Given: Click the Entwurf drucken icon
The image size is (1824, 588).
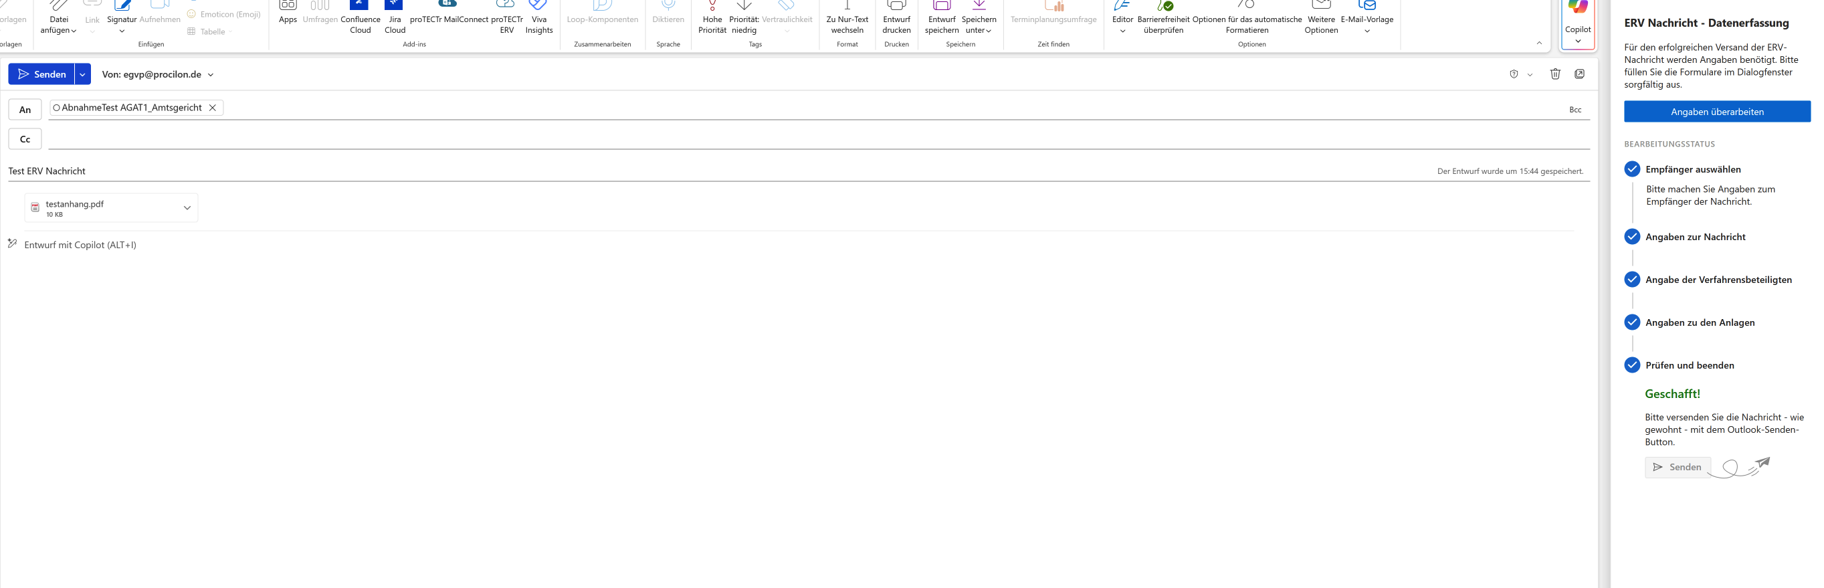Looking at the screenshot, I should [896, 17].
